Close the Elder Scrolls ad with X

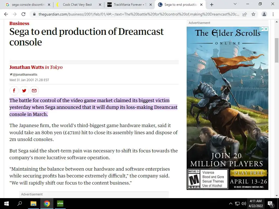click(x=266, y=29)
